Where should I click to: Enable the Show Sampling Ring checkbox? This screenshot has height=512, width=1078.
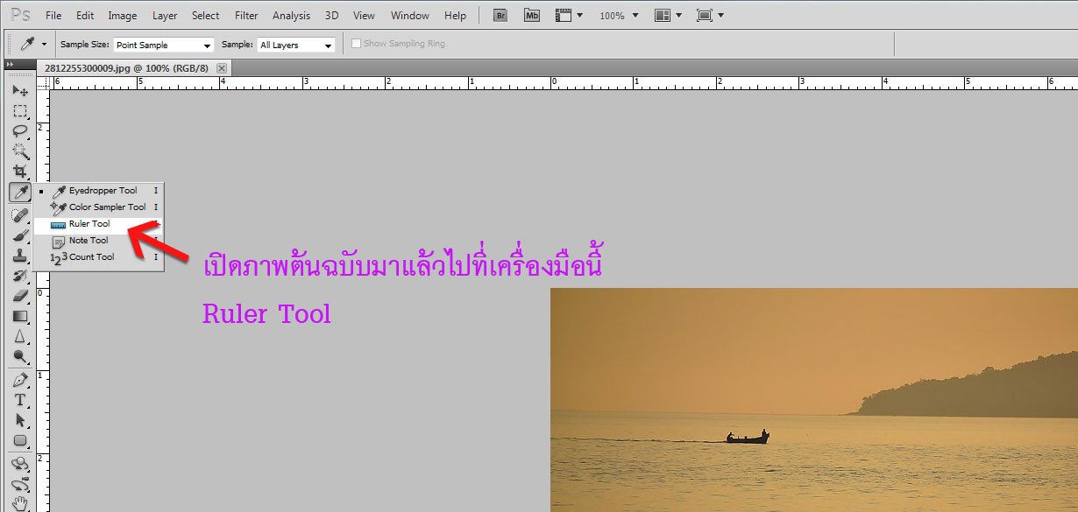point(356,44)
